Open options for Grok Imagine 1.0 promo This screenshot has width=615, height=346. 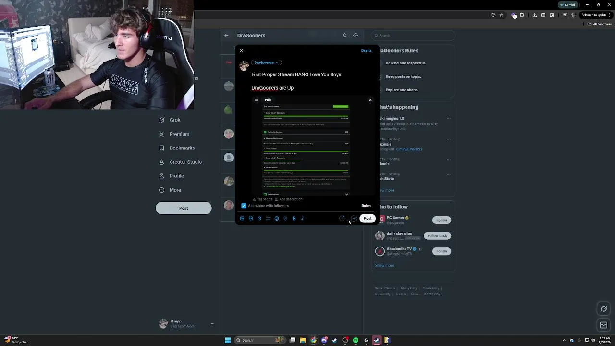[449, 118]
